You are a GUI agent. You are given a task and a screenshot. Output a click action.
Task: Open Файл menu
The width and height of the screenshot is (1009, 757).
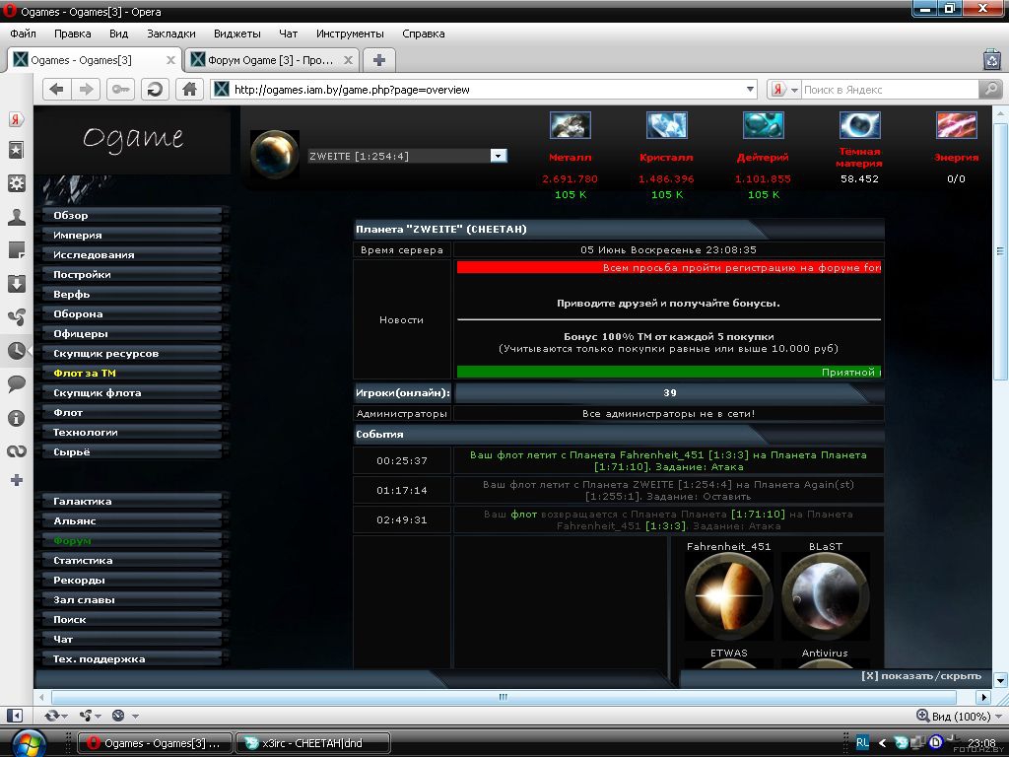(24, 34)
